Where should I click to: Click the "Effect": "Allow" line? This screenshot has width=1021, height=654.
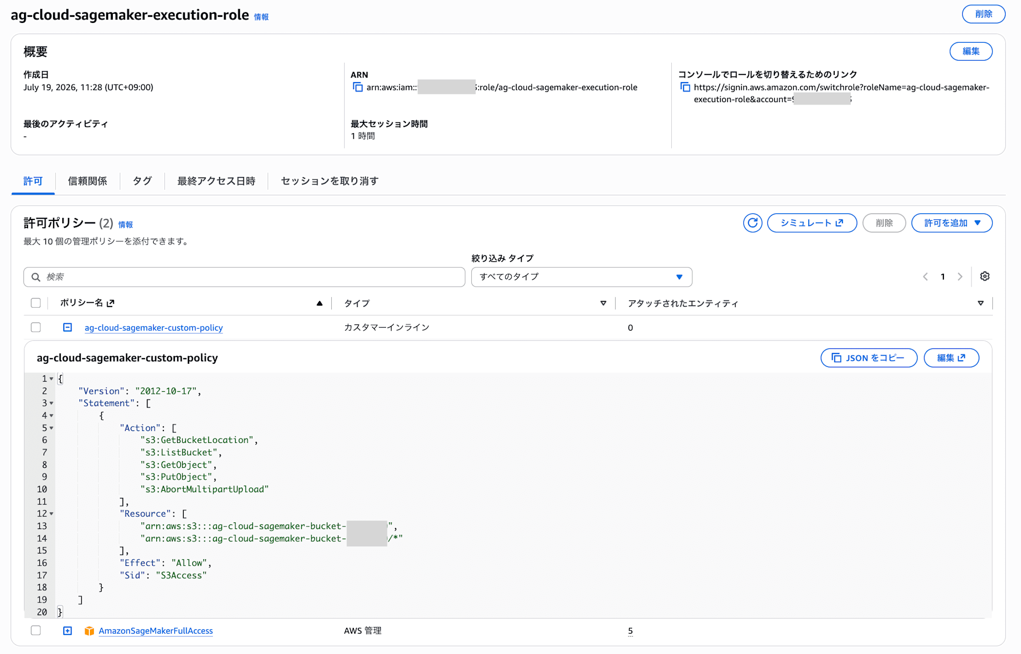(x=165, y=563)
